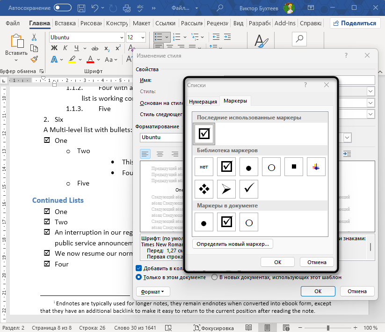Choose the colorful picture bullet in library
Screen dimensions: 385x332
(x=316, y=167)
